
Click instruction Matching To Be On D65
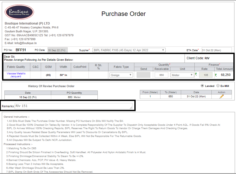point(21,148)
